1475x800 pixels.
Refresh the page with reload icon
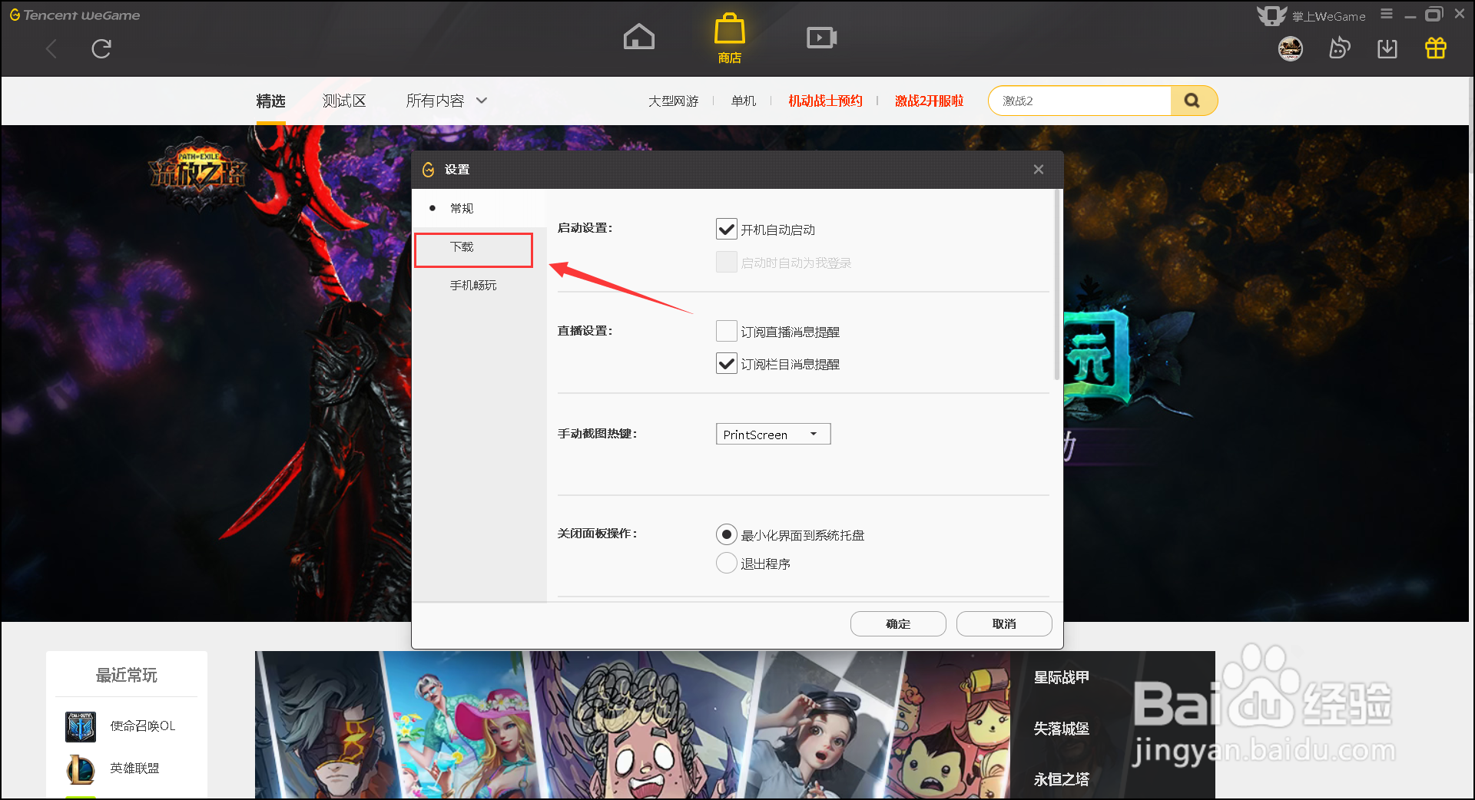click(101, 49)
